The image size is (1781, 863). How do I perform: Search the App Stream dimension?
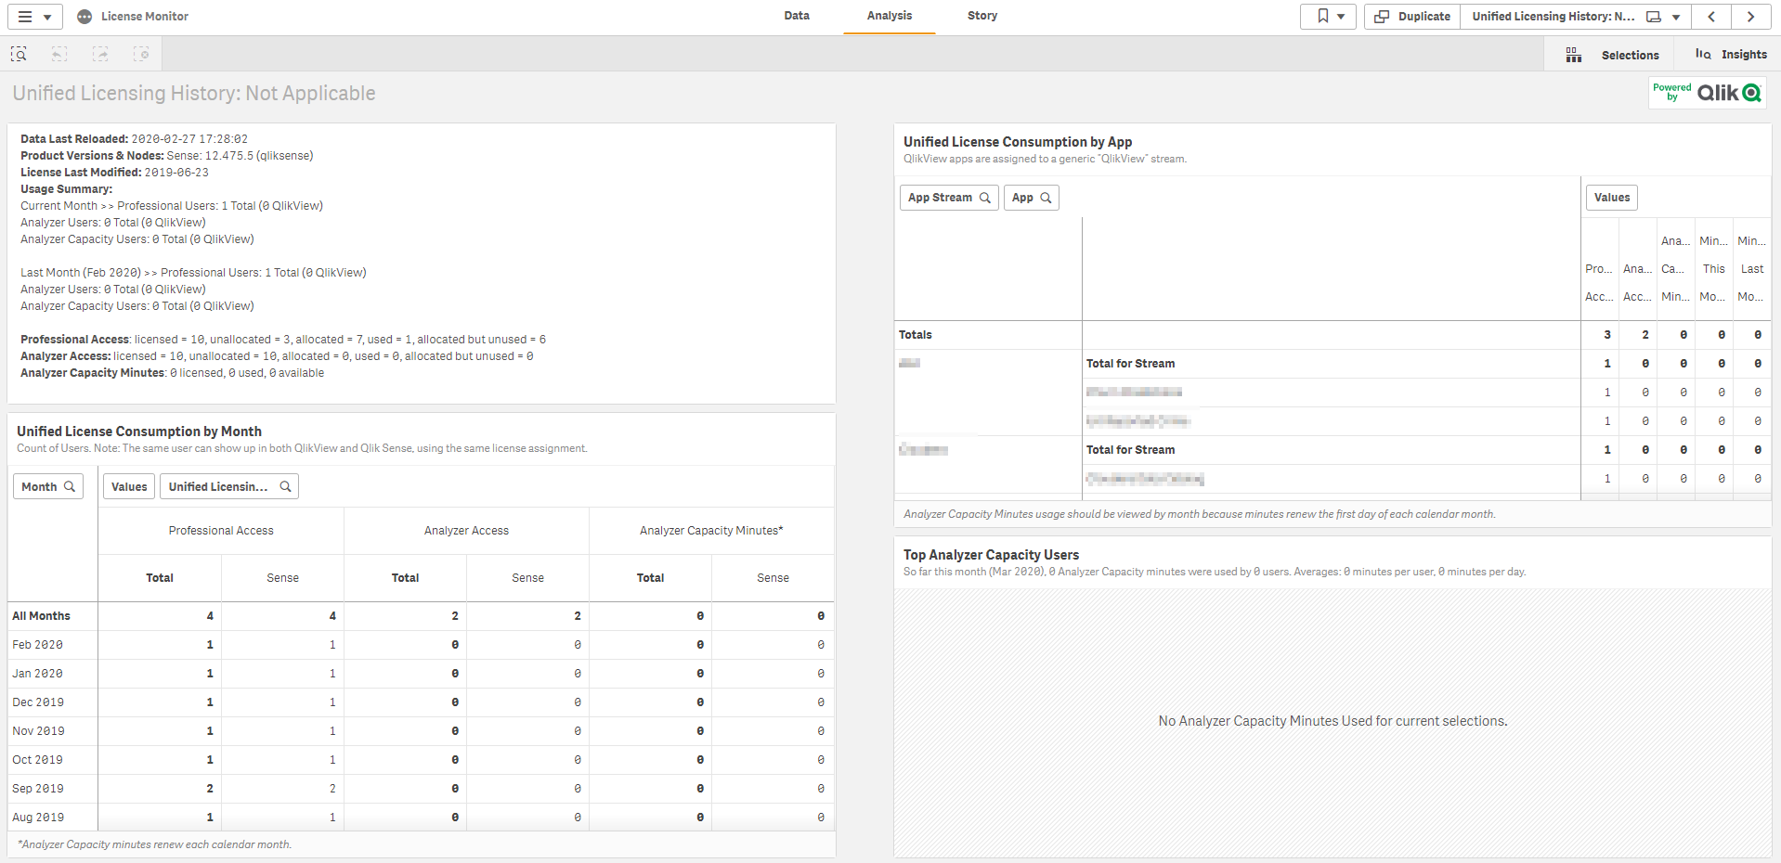[x=949, y=198]
